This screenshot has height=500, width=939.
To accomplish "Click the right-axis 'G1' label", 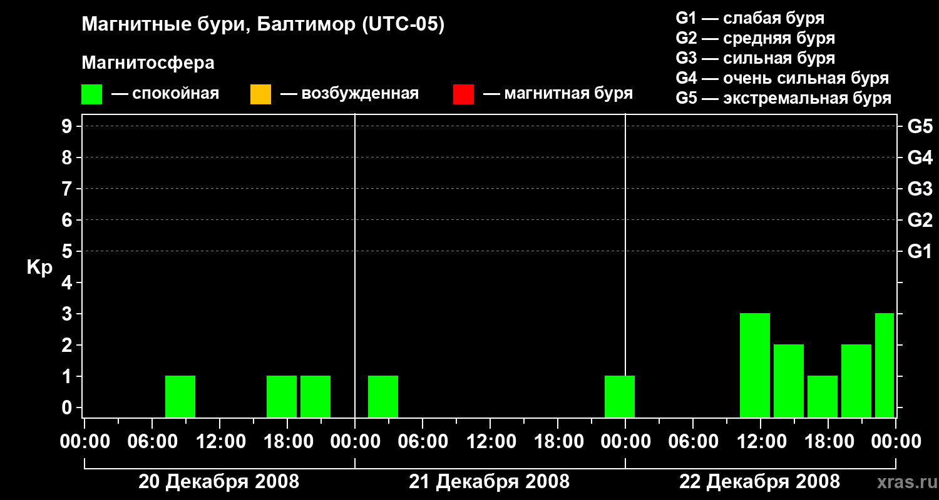I will point(920,251).
